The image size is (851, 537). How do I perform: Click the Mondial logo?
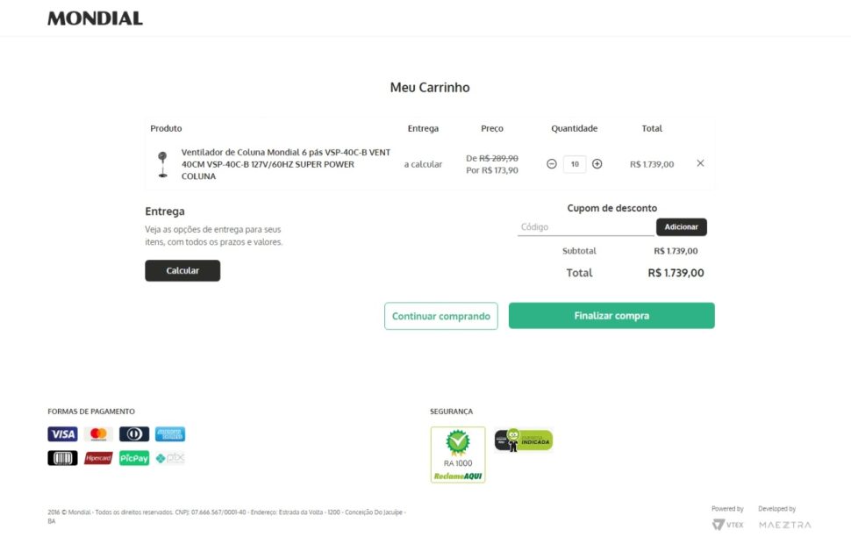pyautogui.click(x=95, y=18)
